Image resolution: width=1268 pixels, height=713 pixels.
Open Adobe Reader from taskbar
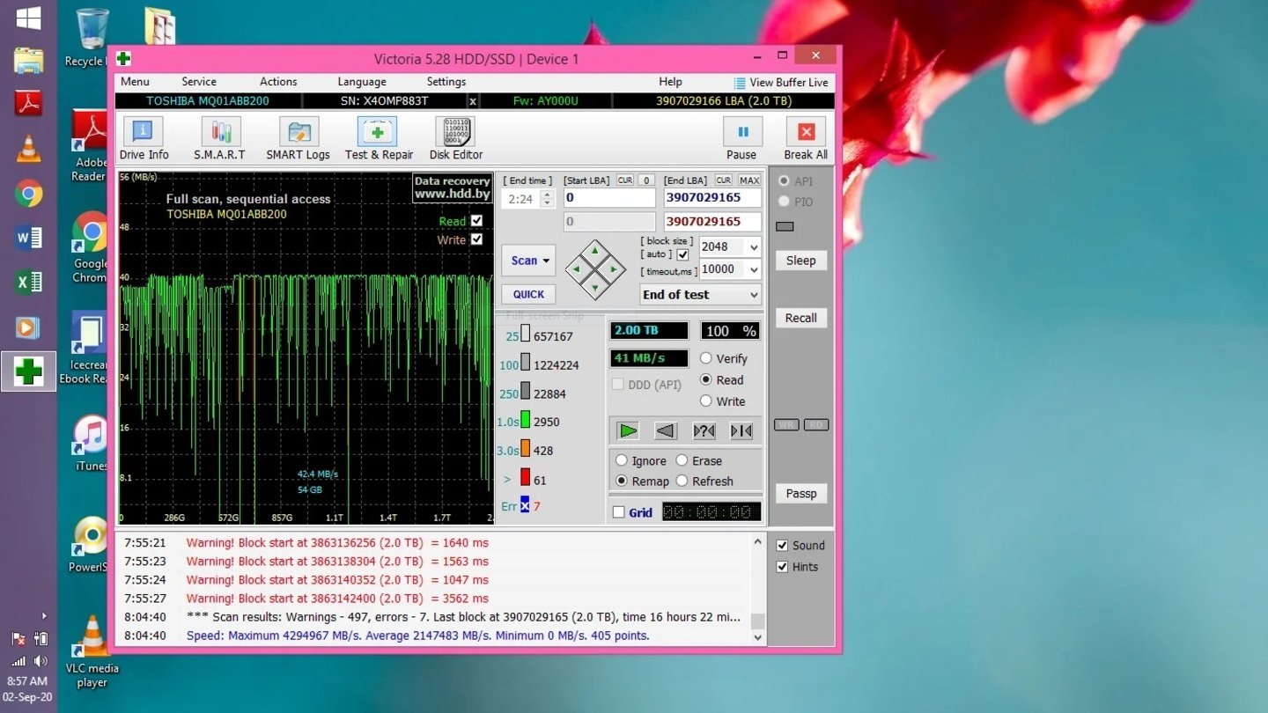[x=28, y=104]
